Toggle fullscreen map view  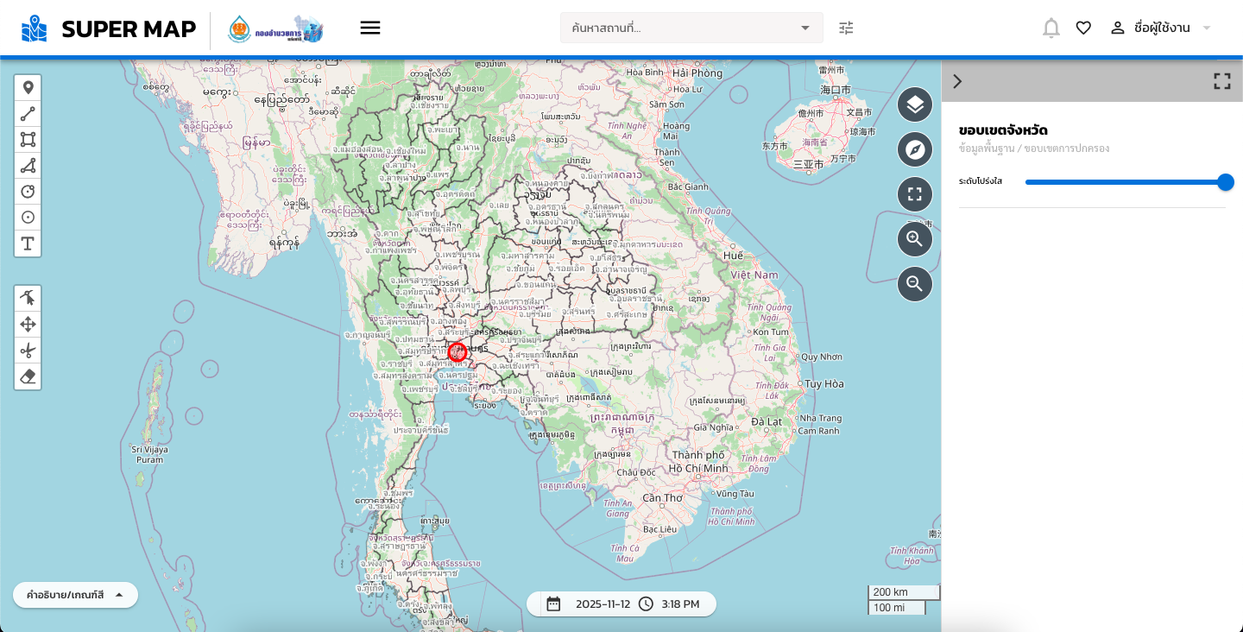tap(915, 194)
